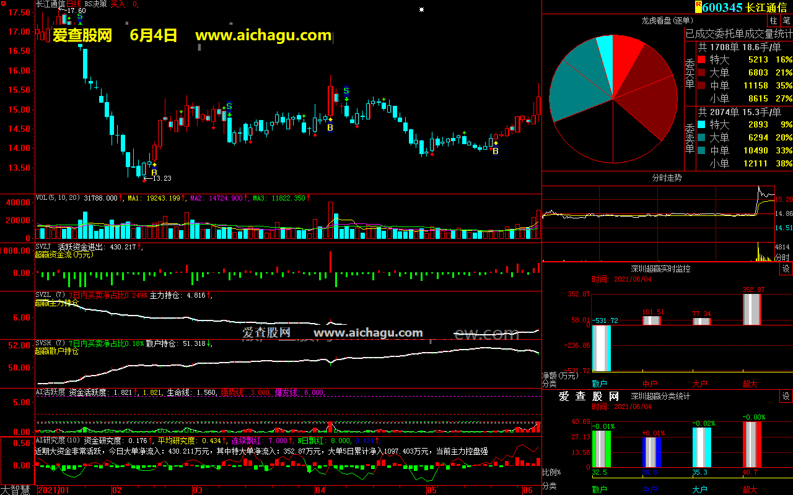Viewport: 793px width, 495px height.
Task: Click the 2021/01 date on the time axis
Action: 53,490
